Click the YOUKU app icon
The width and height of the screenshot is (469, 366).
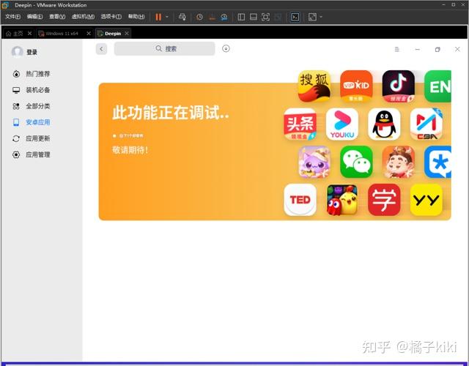[x=342, y=124]
